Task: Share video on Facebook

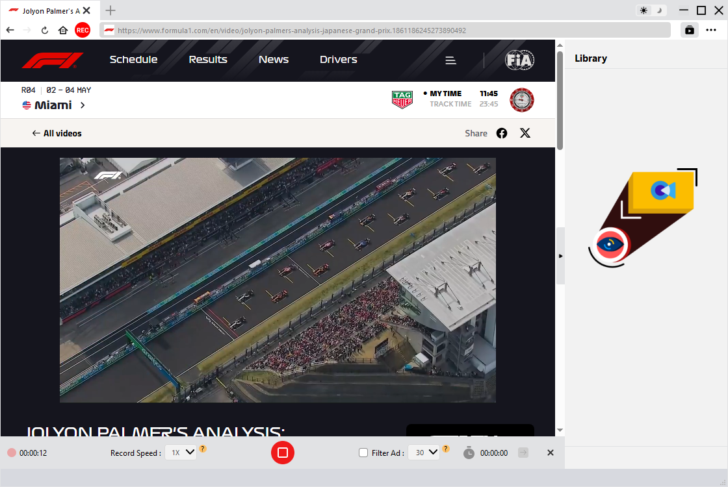Action: coord(502,133)
